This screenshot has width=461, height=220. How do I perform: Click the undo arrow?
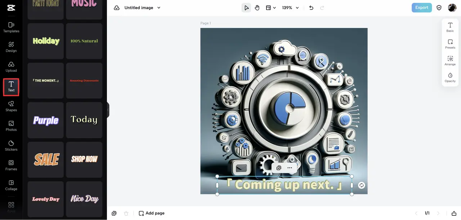[311, 8]
